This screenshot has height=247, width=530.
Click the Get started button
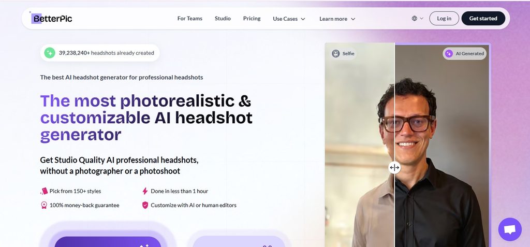[483, 19]
